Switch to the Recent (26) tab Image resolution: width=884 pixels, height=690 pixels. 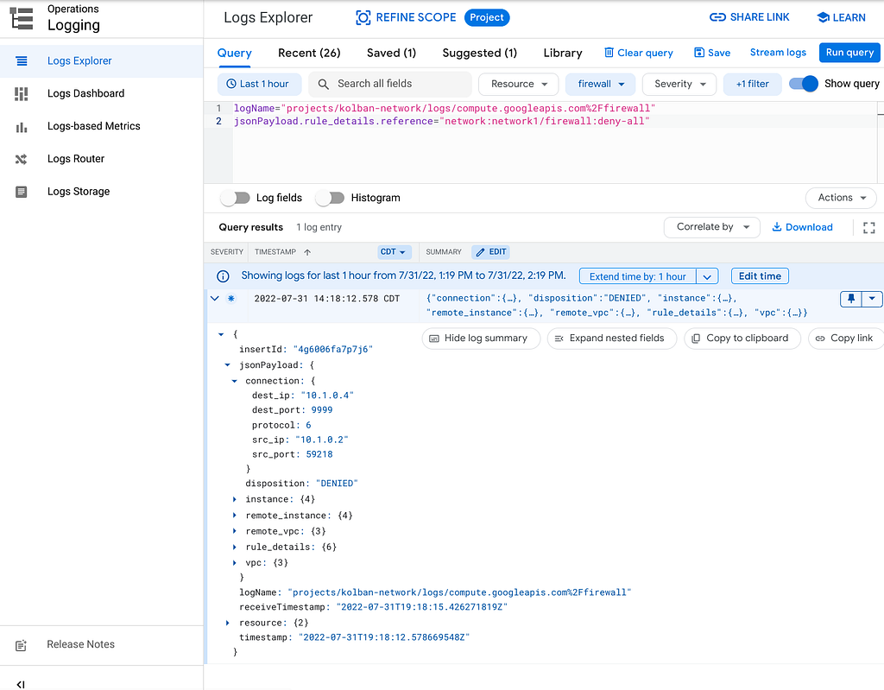[309, 53]
